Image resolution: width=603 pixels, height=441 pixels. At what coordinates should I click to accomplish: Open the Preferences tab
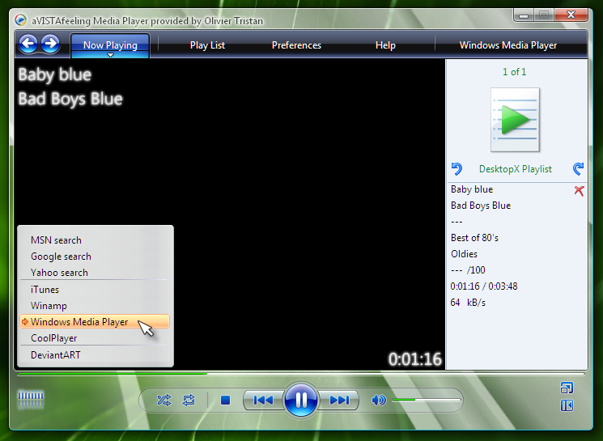coord(296,45)
